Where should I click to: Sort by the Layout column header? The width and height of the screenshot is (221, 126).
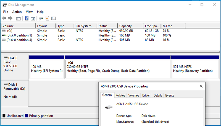[46, 26]
